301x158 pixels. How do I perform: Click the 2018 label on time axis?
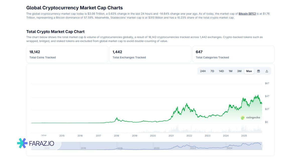pos(116,136)
